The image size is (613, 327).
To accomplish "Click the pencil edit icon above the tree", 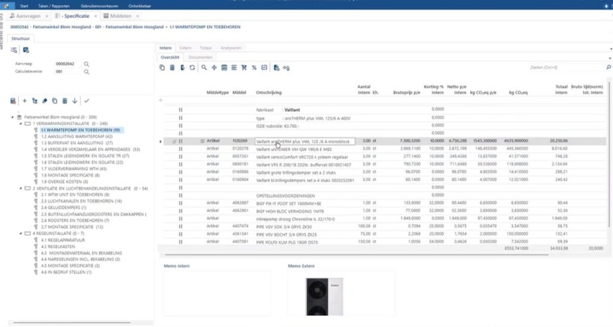I will click(44, 101).
